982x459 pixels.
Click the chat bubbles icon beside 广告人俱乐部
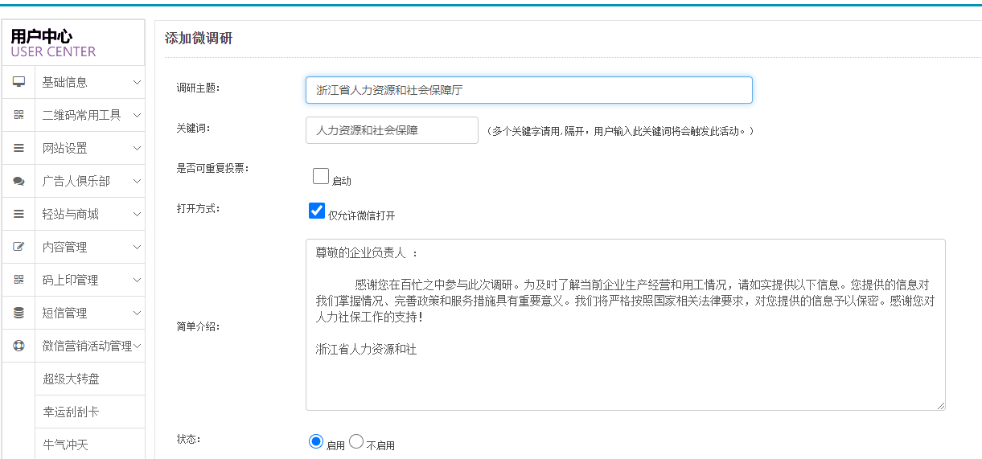tap(18, 182)
